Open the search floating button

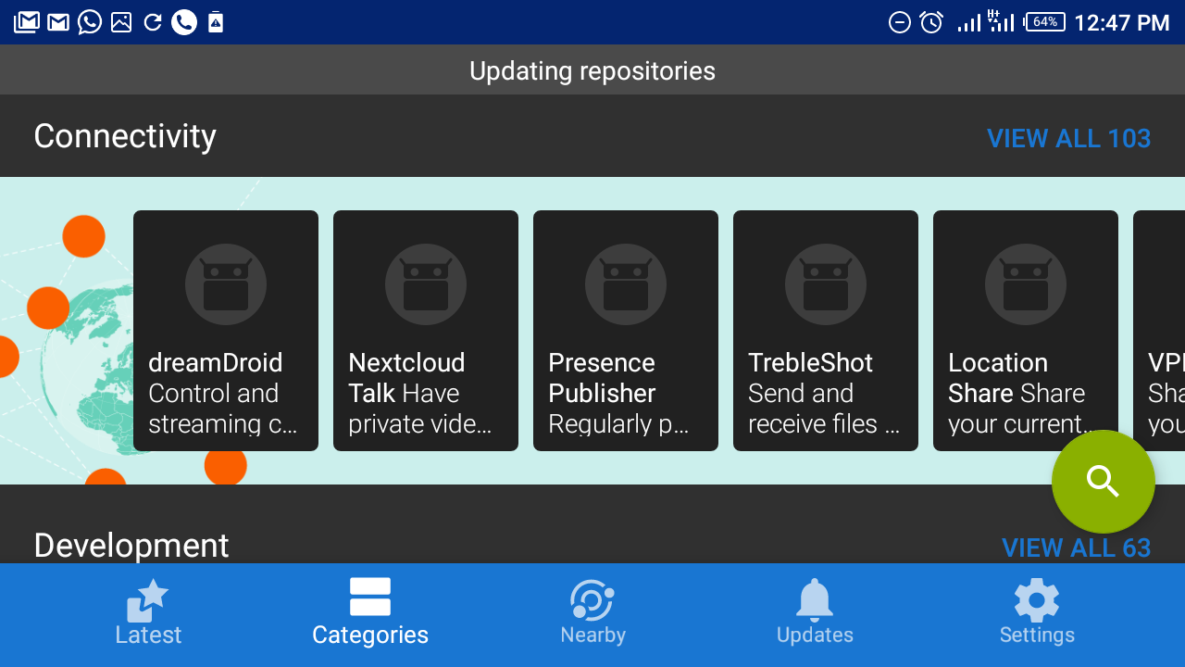pyautogui.click(x=1104, y=482)
